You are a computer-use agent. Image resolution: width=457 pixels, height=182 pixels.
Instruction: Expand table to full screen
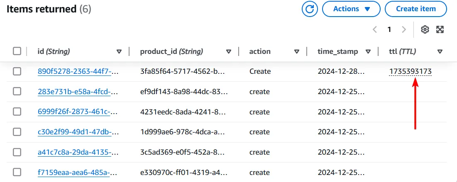tap(440, 29)
